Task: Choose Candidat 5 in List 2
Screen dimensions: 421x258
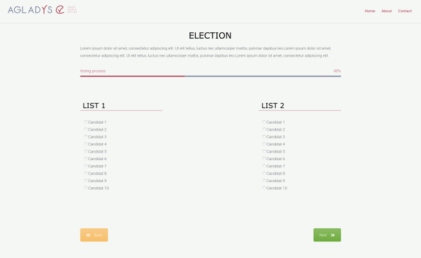Action: (264, 151)
